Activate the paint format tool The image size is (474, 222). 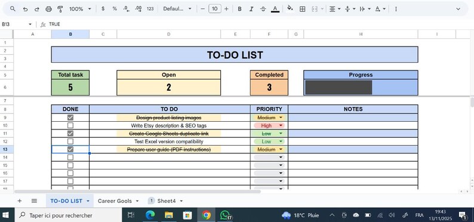[60, 9]
